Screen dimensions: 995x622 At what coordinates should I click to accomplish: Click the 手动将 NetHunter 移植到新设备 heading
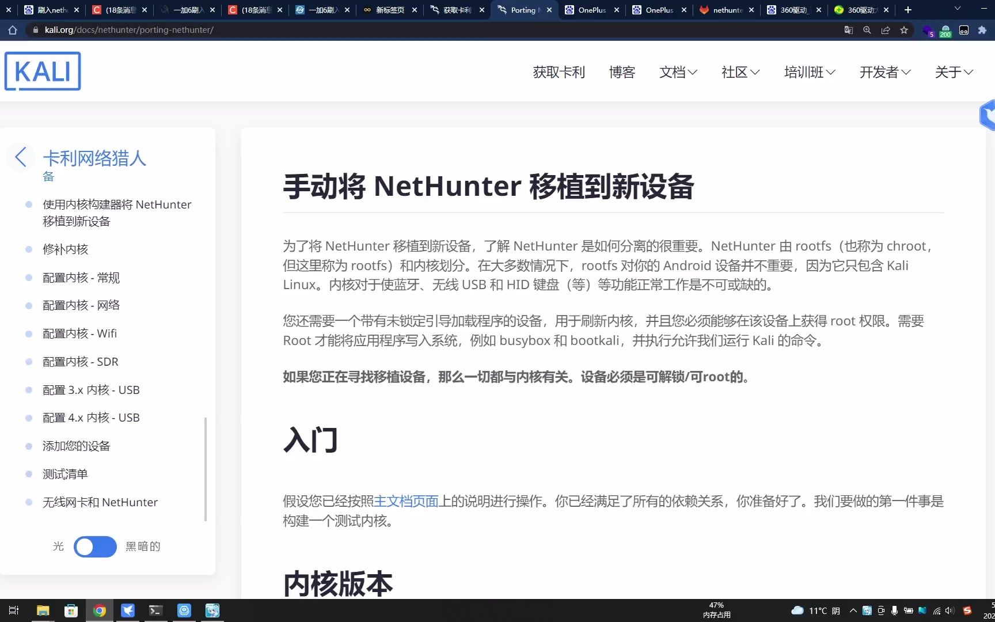(x=488, y=186)
